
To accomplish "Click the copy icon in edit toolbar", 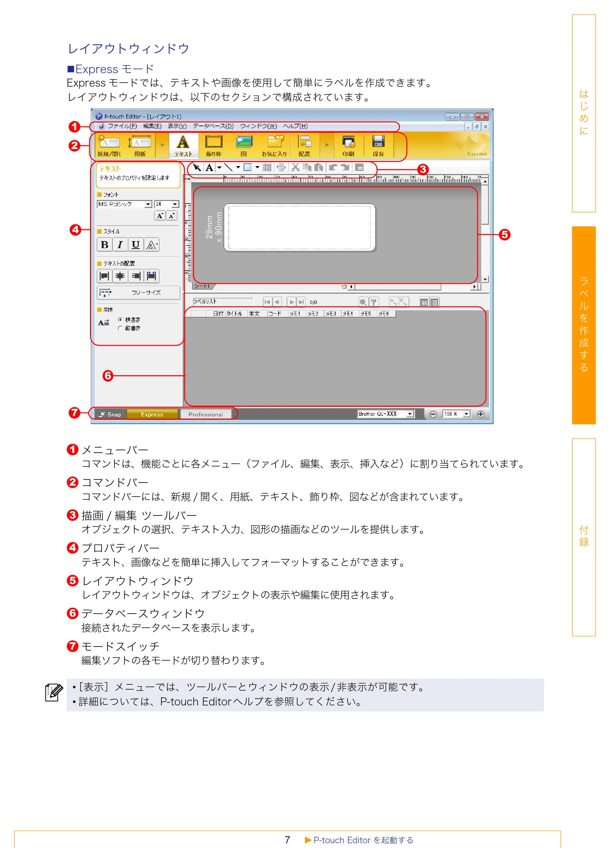I will 307,168.
